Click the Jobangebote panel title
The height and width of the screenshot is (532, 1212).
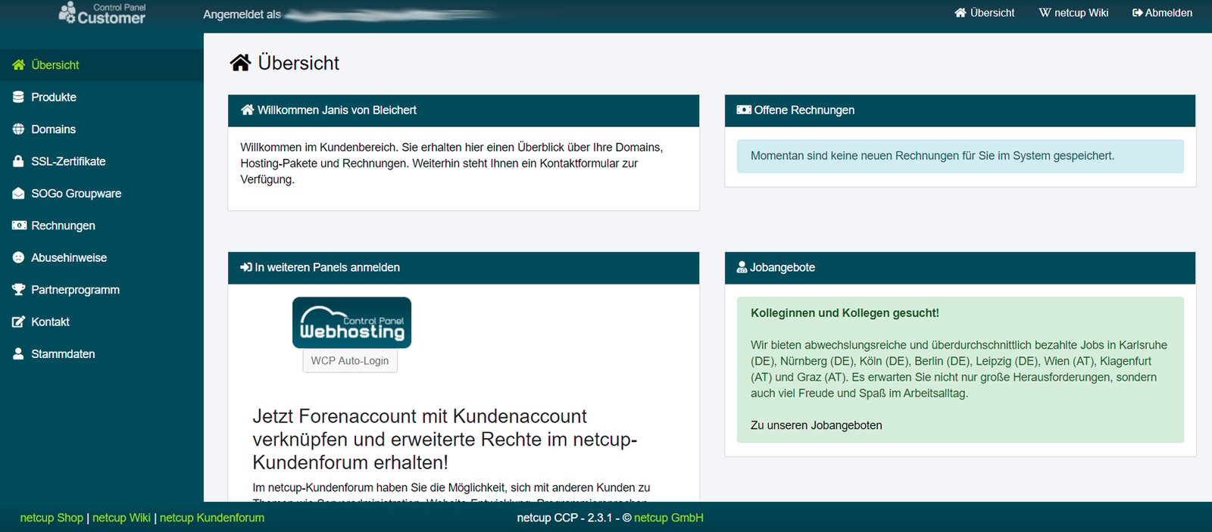pyautogui.click(x=782, y=268)
